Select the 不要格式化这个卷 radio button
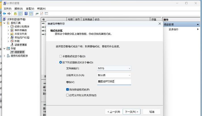This screenshot has height=116, width=202. click(61, 56)
